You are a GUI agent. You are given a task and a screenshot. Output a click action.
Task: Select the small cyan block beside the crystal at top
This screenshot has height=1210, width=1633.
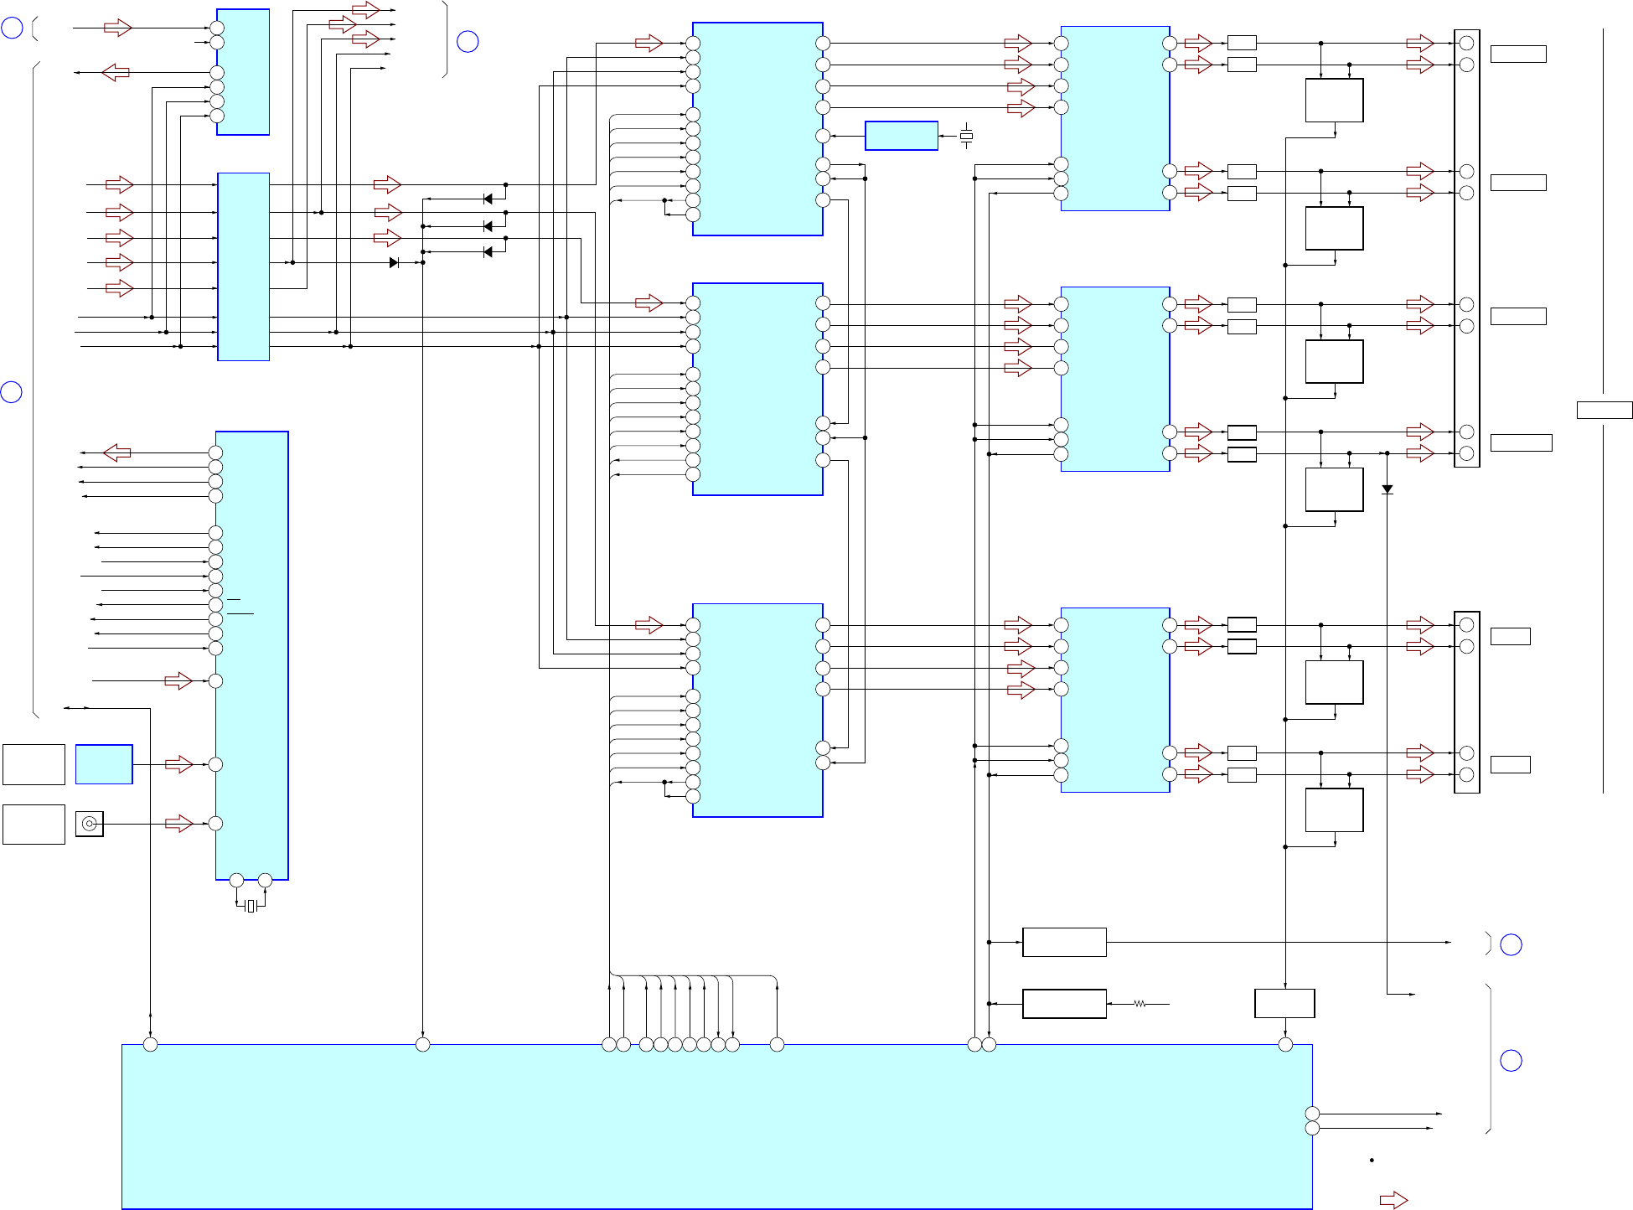coord(901,136)
